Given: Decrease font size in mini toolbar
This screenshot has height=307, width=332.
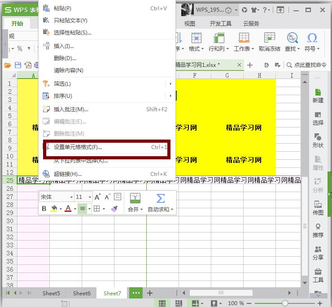Looking at the screenshot, I should pos(108,197).
